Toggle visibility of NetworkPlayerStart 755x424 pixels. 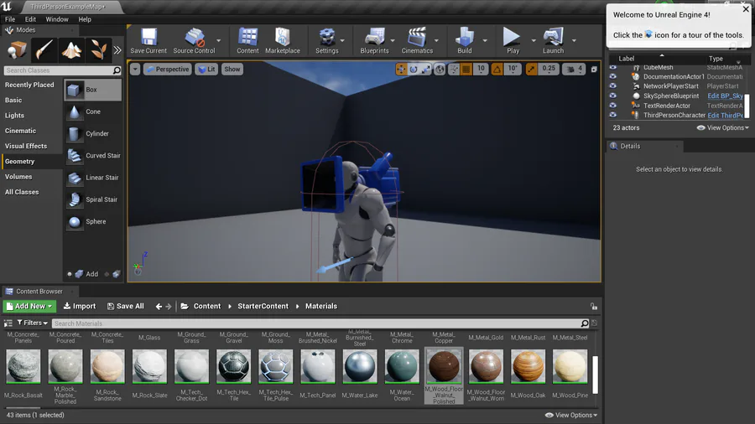(x=612, y=86)
